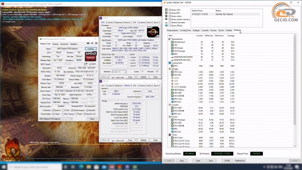Enable the Stress CPU checkbox

[x=170, y=9]
